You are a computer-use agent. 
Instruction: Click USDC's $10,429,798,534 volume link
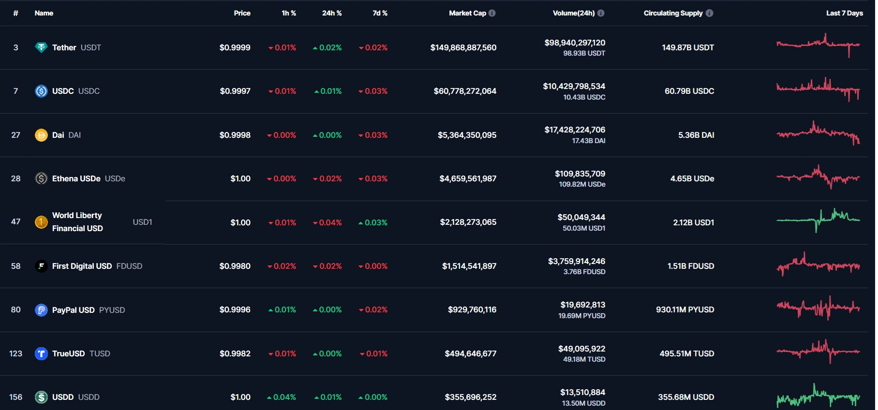point(574,86)
